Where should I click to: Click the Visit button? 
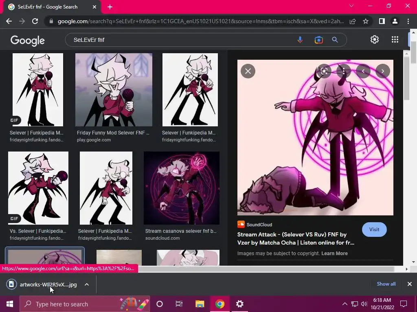click(x=374, y=230)
